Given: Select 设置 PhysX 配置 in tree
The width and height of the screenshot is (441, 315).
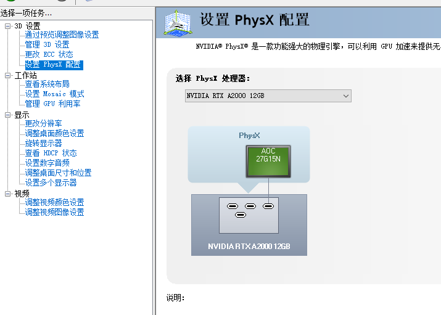Looking at the screenshot, I should point(54,65).
